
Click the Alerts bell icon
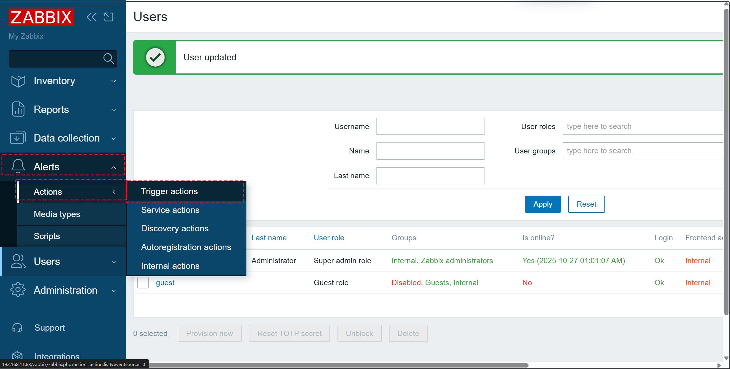[18, 167]
